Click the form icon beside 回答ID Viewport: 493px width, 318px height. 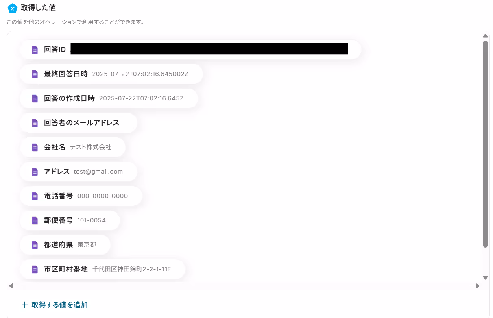(35, 50)
